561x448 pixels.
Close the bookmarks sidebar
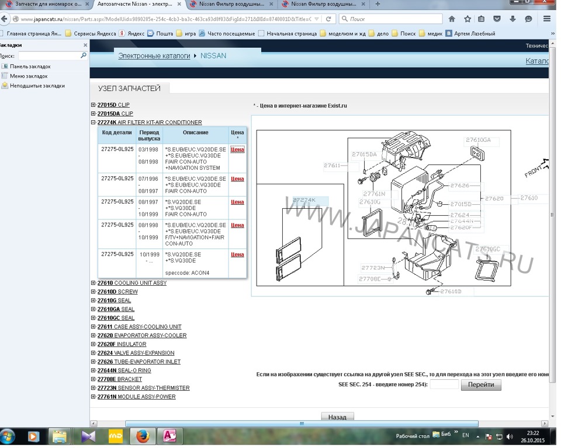click(85, 45)
